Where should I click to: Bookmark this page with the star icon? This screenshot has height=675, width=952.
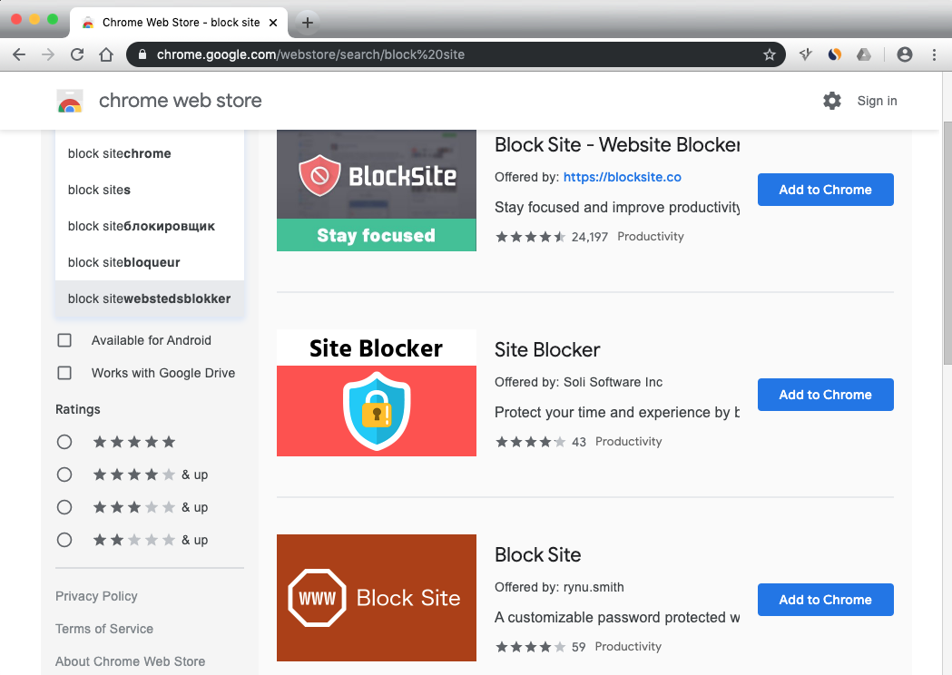770,54
